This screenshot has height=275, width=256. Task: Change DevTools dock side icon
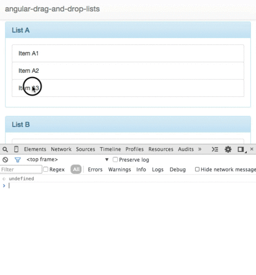241,149
